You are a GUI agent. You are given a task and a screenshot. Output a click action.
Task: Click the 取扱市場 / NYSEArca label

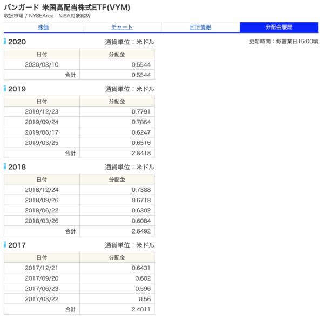(29, 16)
